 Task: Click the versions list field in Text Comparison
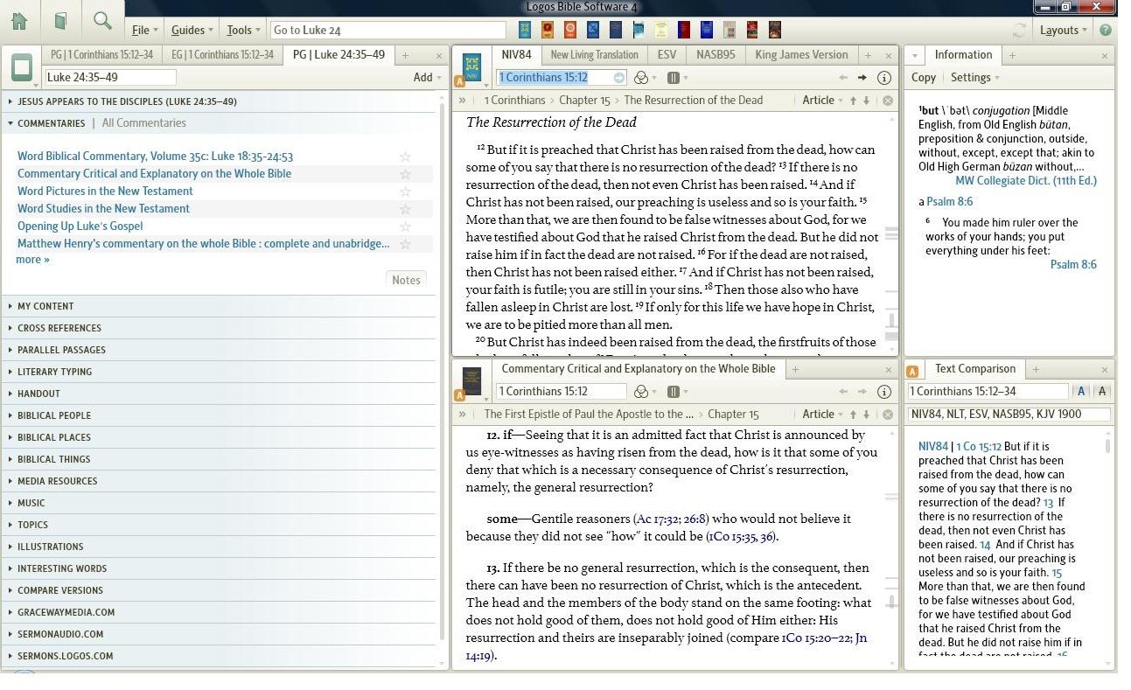pos(1009,415)
